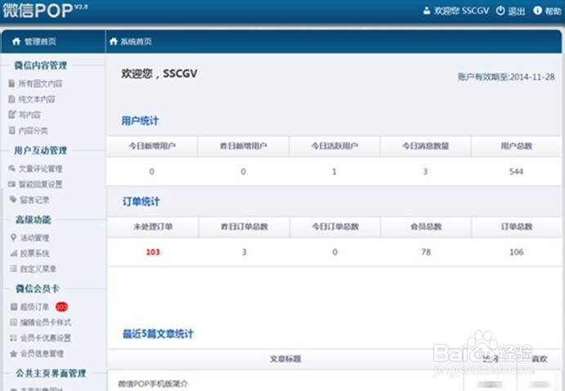Screen dimensions: 565x391
Task: Click the 用户统计 heading
Action: (140, 121)
